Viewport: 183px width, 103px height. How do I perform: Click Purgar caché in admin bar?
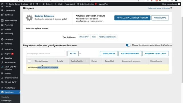tap(69, 4)
